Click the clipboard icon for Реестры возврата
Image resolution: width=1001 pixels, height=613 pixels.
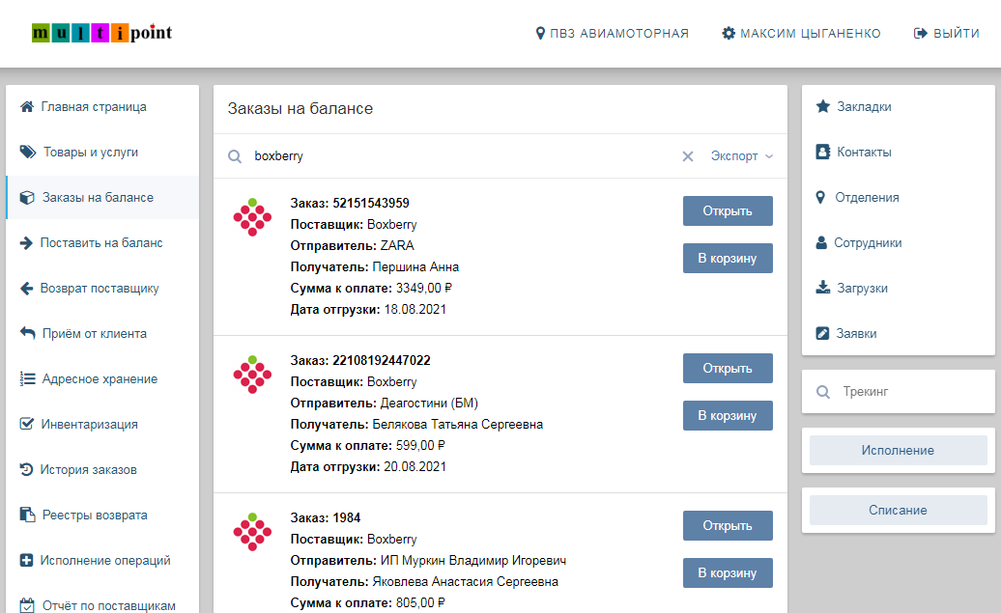(x=27, y=515)
